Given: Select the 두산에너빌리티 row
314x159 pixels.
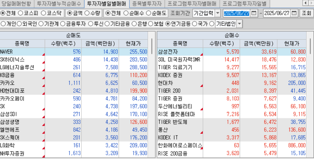Looking at the screenshot, I should 232,106.
